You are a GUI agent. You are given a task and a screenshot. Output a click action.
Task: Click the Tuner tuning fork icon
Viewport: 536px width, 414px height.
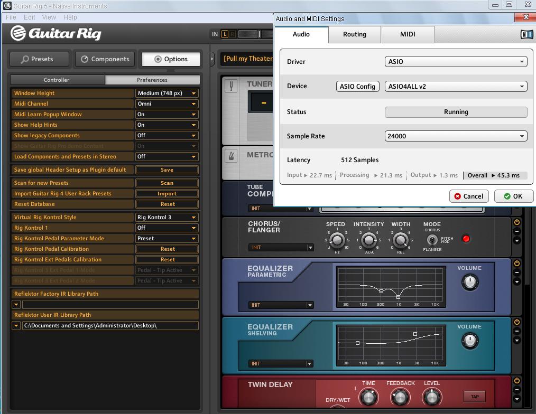[231, 86]
